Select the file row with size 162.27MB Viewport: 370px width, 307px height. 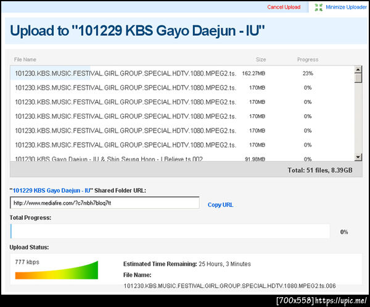[x=182, y=74]
